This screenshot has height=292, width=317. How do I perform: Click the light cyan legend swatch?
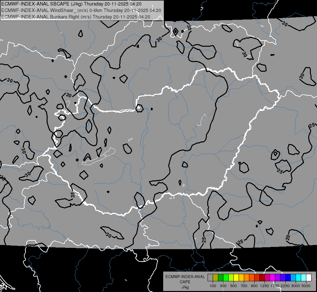click(304, 277)
